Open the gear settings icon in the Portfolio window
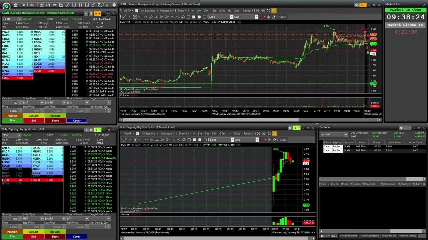The image size is (428, 240). (x=401, y=128)
